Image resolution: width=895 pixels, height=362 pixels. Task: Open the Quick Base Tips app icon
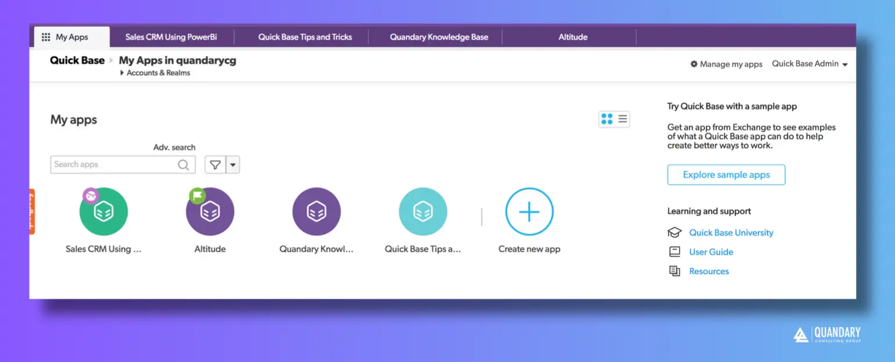[423, 211]
